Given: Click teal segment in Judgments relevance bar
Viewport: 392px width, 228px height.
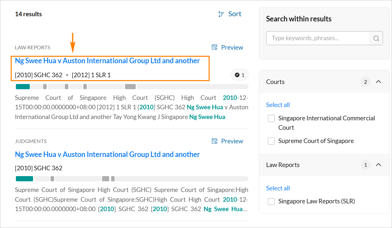Looking at the screenshot, I should point(24,179).
